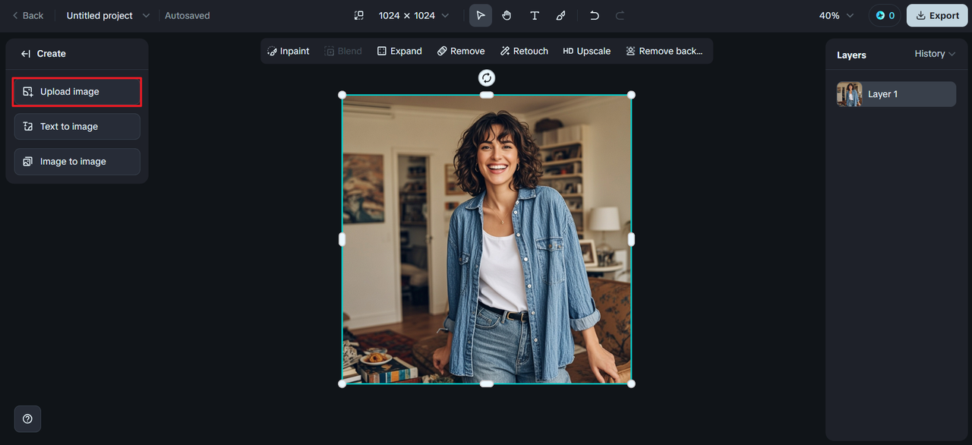Switch to the Layers tab

click(851, 55)
